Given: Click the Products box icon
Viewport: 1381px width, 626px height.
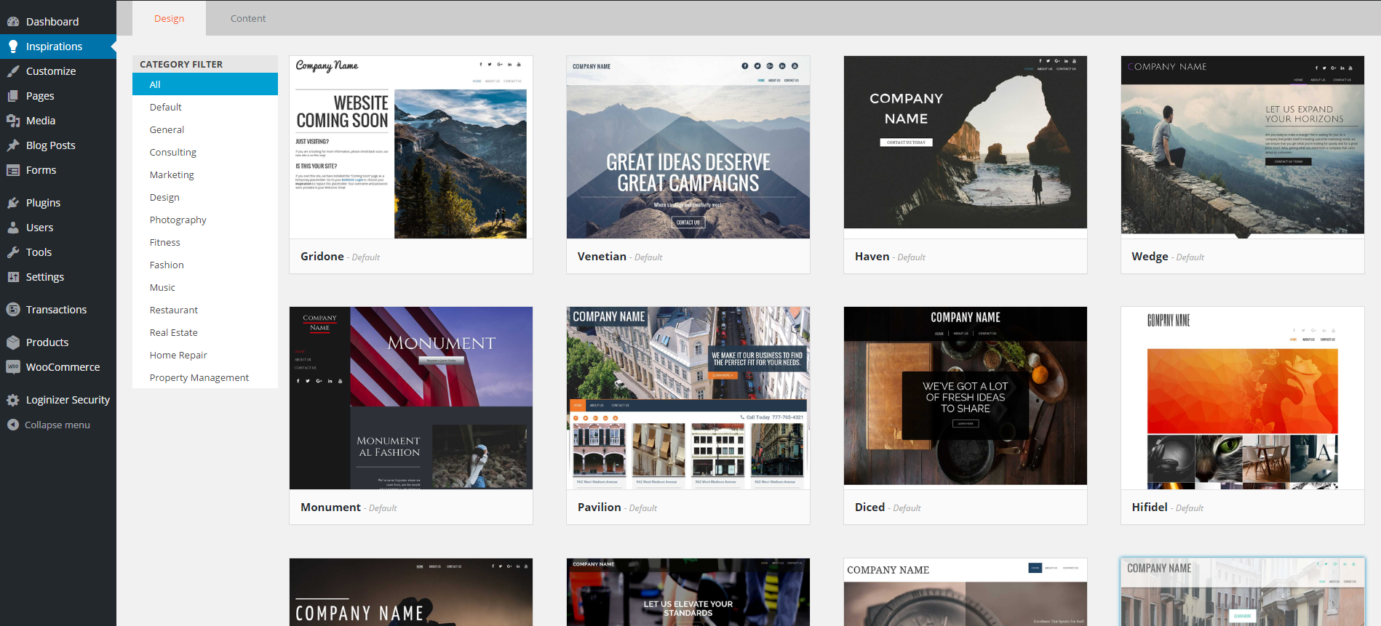Looking at the screenshot, I should (x=13, y=342).
